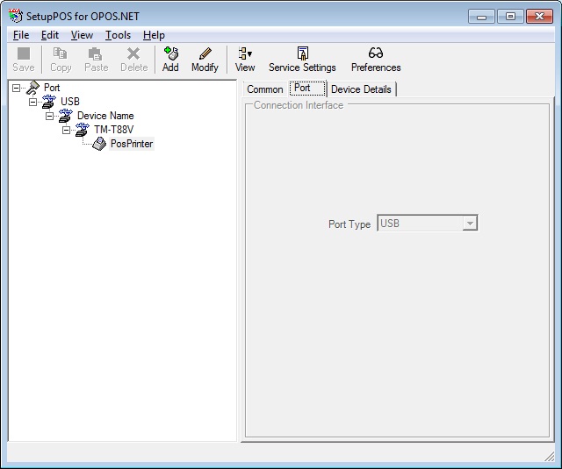562x469 pixels.
Task: Open the Help menu
Action: tap(154, 35)
